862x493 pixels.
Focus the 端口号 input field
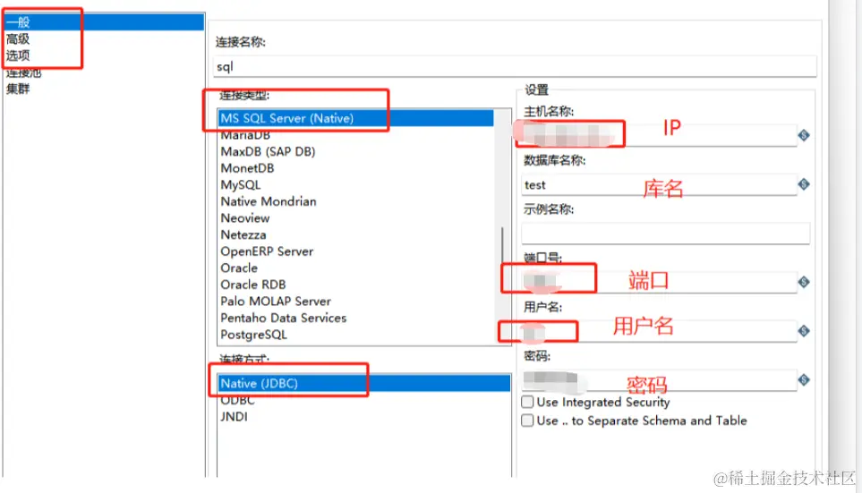[659, 282]
